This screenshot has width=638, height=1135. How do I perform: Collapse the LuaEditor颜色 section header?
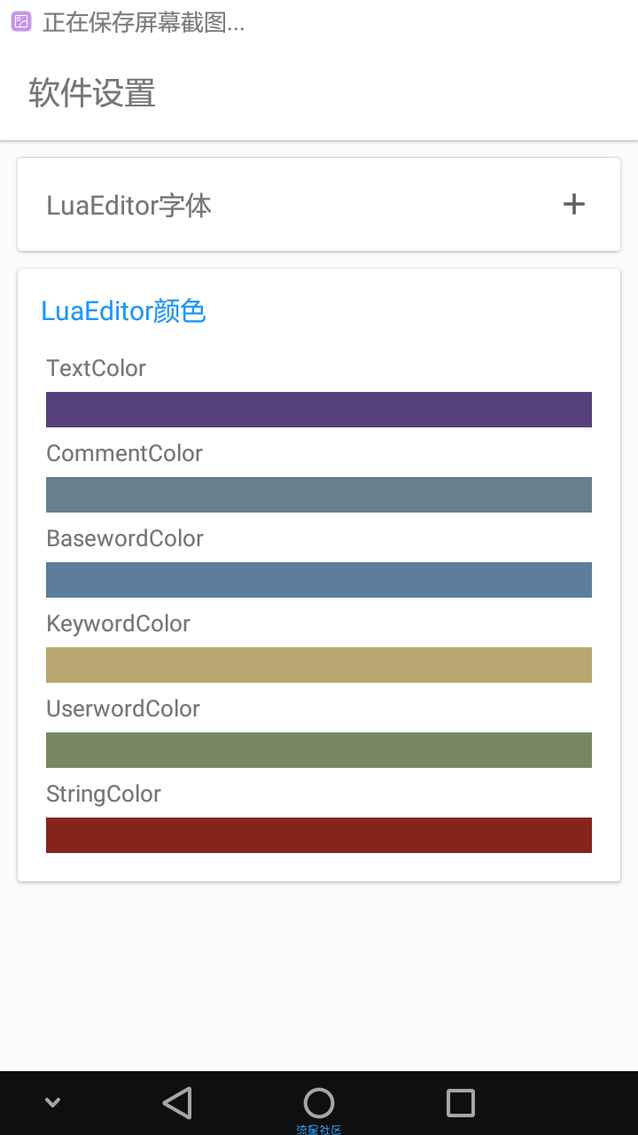pos(123,311)
